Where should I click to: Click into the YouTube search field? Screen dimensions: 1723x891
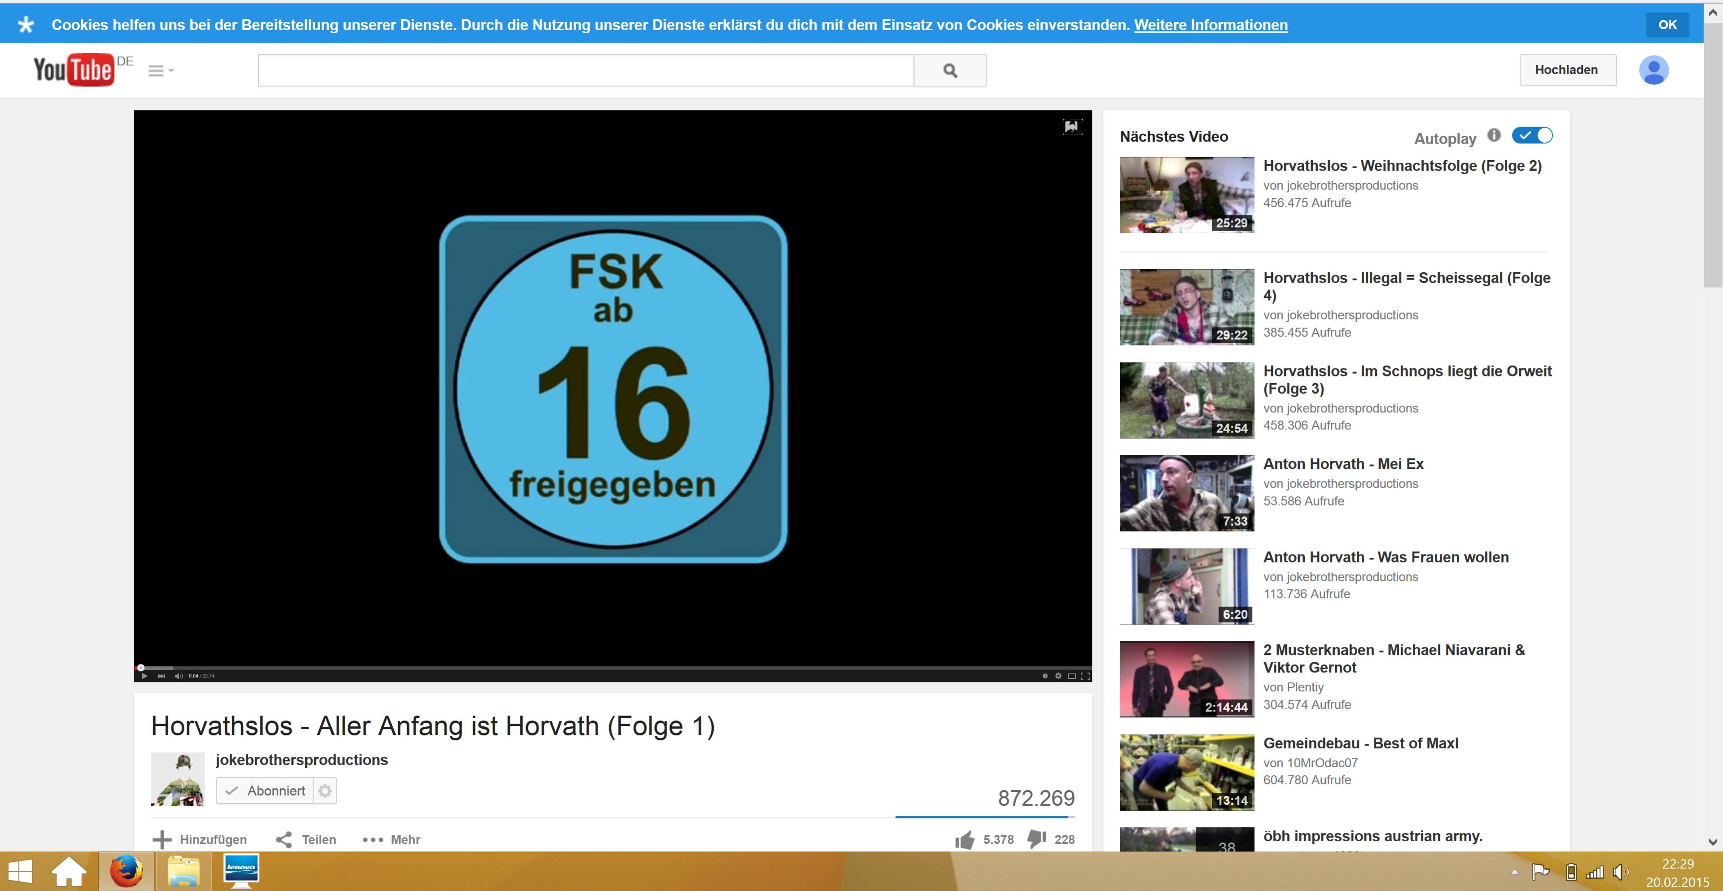(585, 70)
